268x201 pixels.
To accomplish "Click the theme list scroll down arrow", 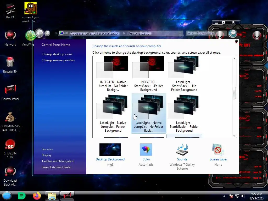I will tap(234, 136).
